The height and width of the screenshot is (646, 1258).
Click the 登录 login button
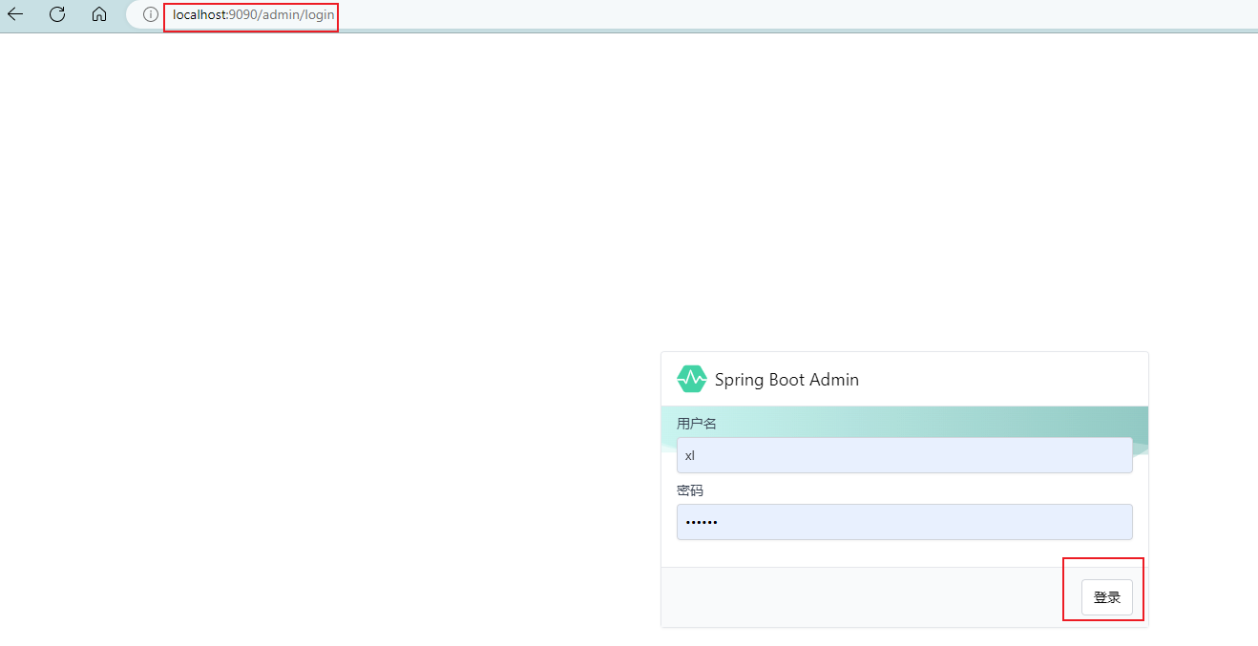(x=1106, y=597)
